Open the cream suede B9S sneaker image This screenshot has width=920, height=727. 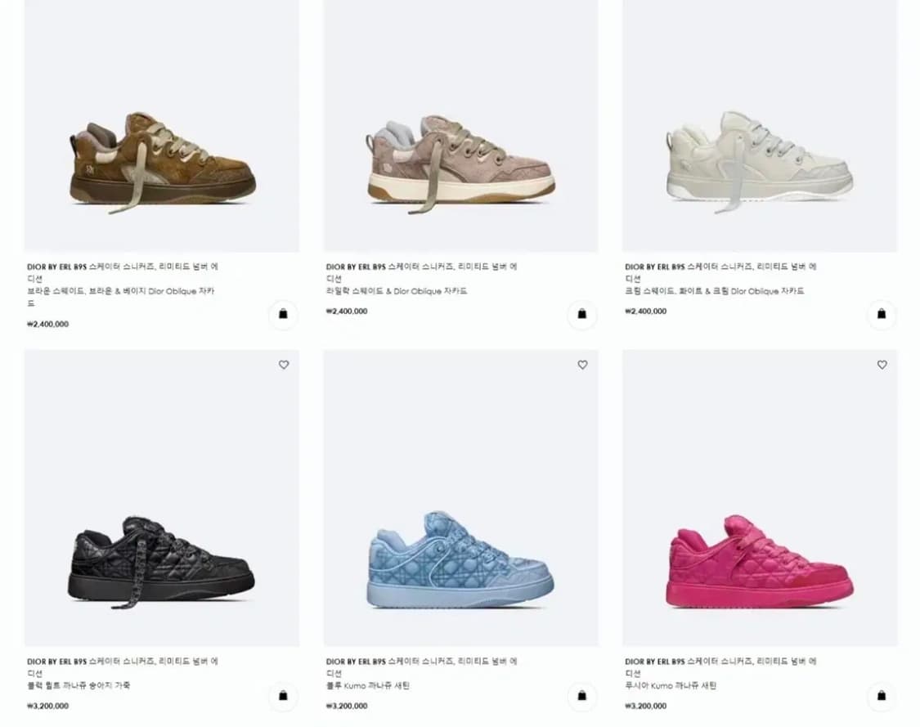[760, 126]
